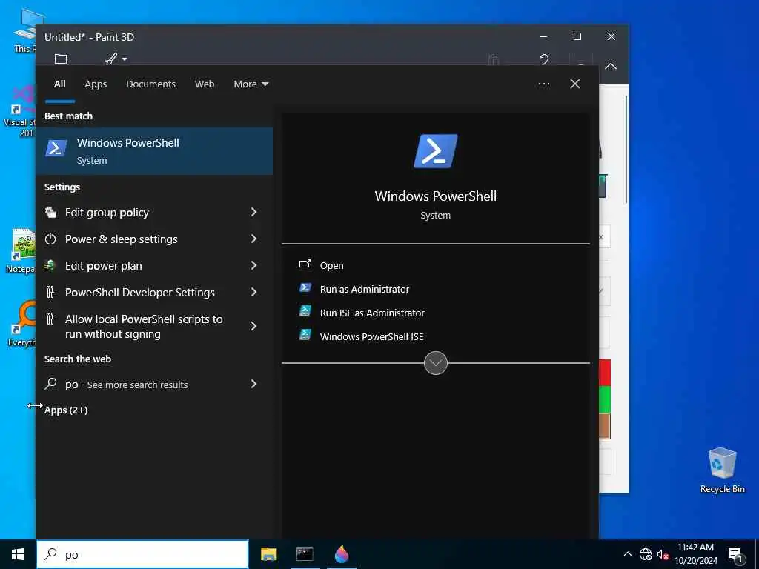Expand Edit group policy arrow
Screen dimensions: 759x569
tap(253, 212)
